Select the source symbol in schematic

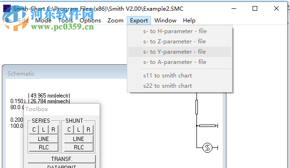207,147
